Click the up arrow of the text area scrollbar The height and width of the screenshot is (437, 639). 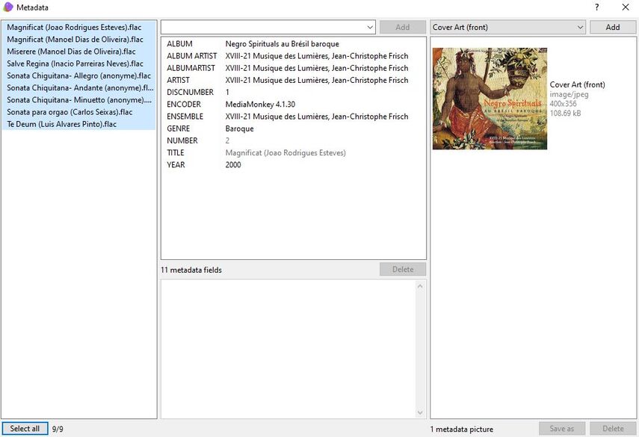pos(420,286)
